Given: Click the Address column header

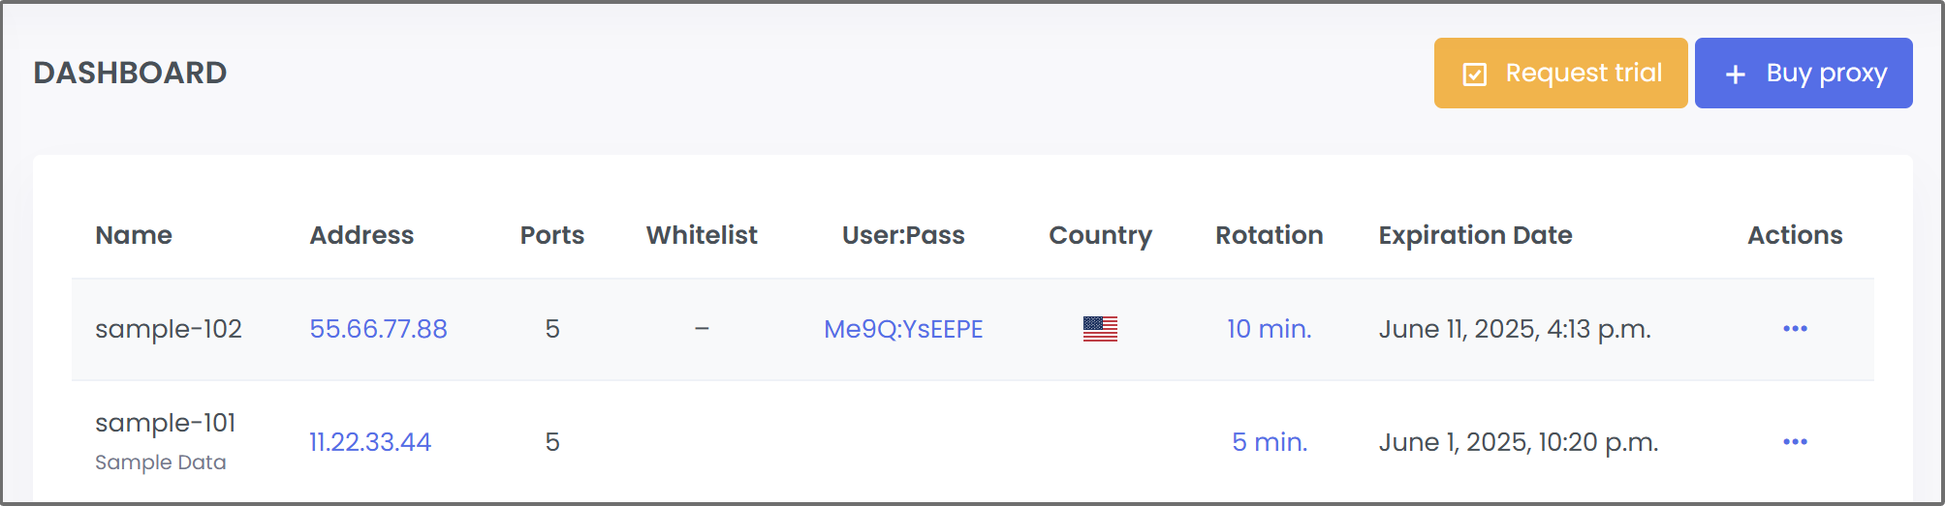Looking at the screenshot, I should tap(361, 235).
